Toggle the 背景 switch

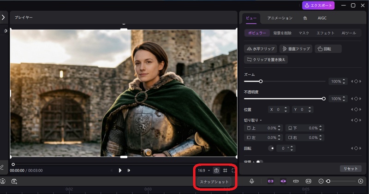[x=259, y=162]
